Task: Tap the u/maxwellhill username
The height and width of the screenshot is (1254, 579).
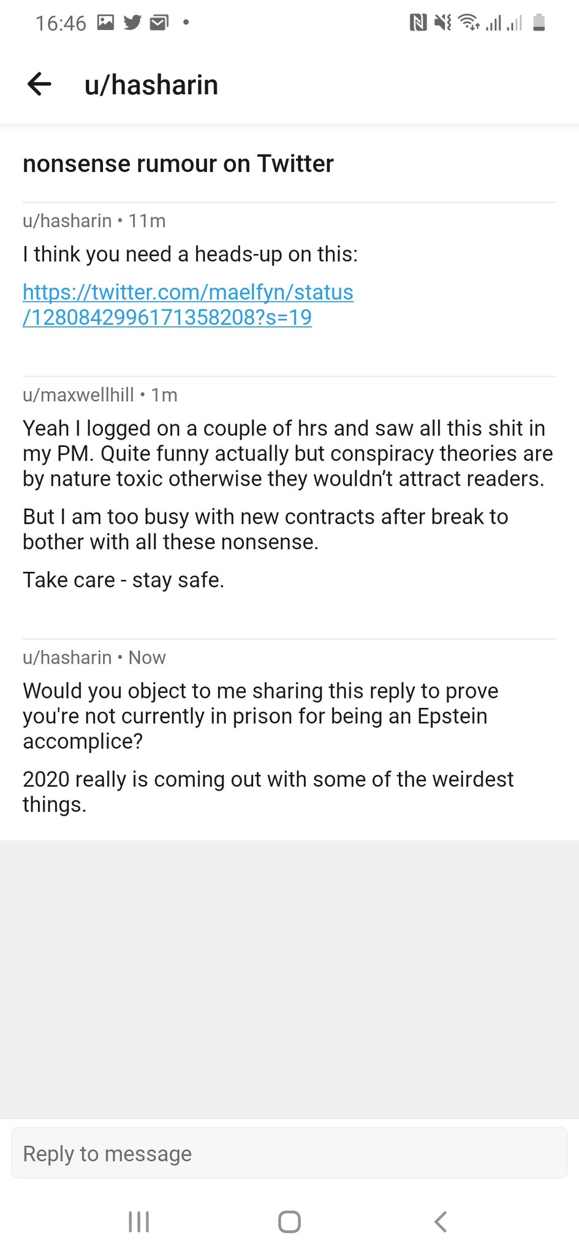Action: [x=78, y=395]
